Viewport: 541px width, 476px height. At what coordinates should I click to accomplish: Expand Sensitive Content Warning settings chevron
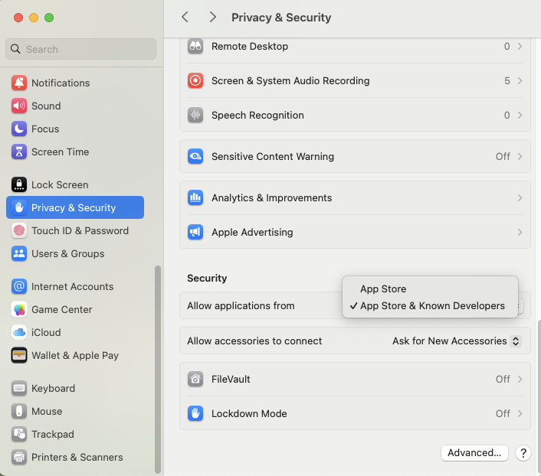520,156
